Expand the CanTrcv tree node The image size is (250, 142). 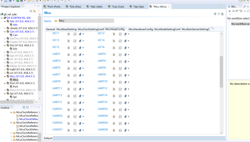coord(5,39)
